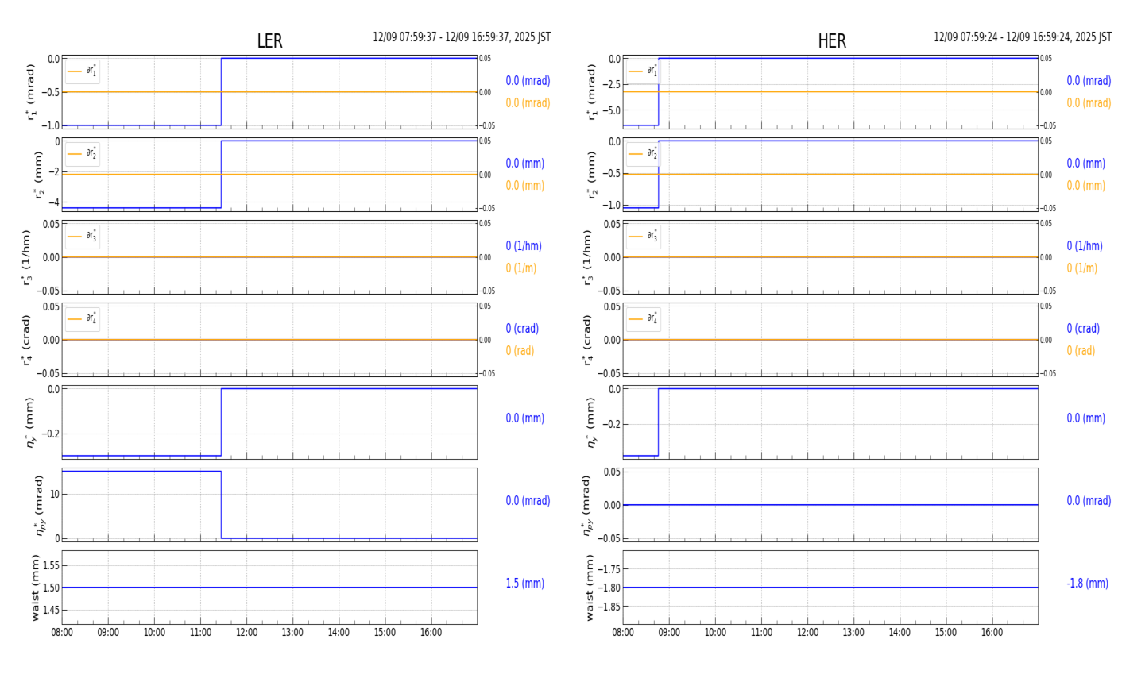Click the 08:00 tick label under LER

[x=62, y=633]
